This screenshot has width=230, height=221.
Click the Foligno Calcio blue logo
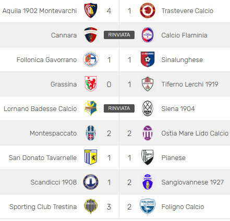[148, 206]
